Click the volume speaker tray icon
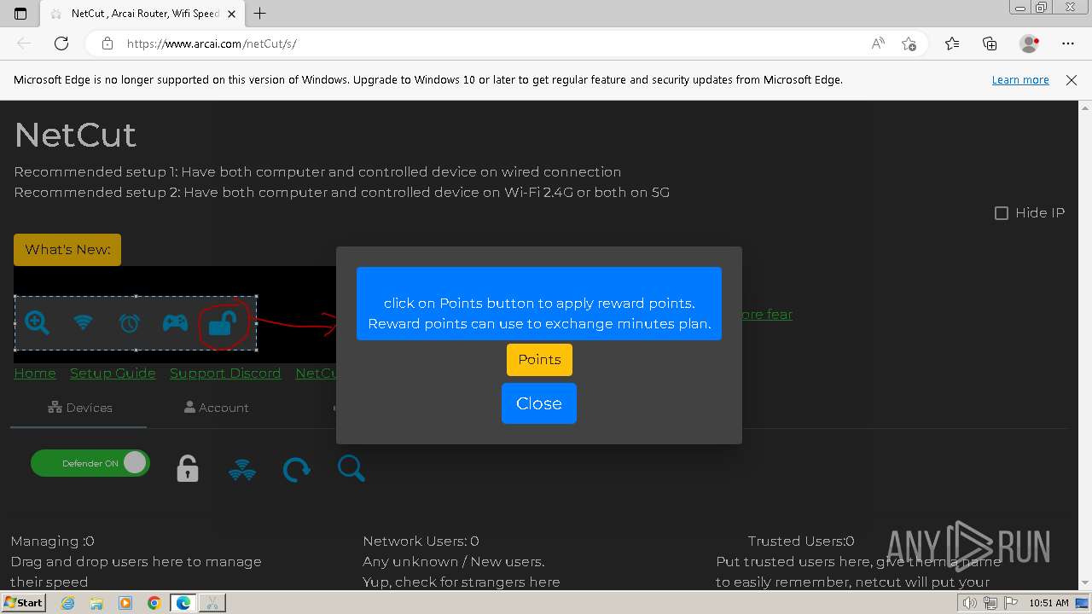The height and width of the screenshot is (614, 1092). coord(971,603)
